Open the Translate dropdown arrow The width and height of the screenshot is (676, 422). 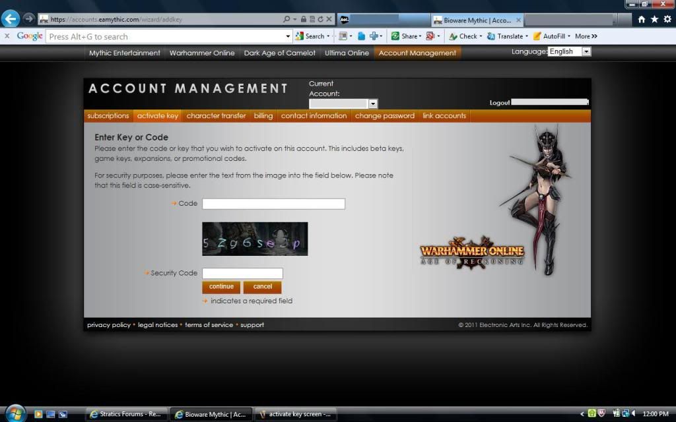(x=526, y=37)
